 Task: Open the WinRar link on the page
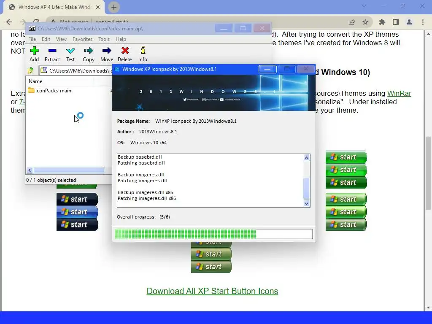[399, 93]
